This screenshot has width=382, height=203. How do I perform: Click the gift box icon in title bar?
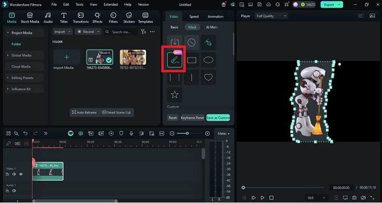pyautogui.click(x=224, y=5)
